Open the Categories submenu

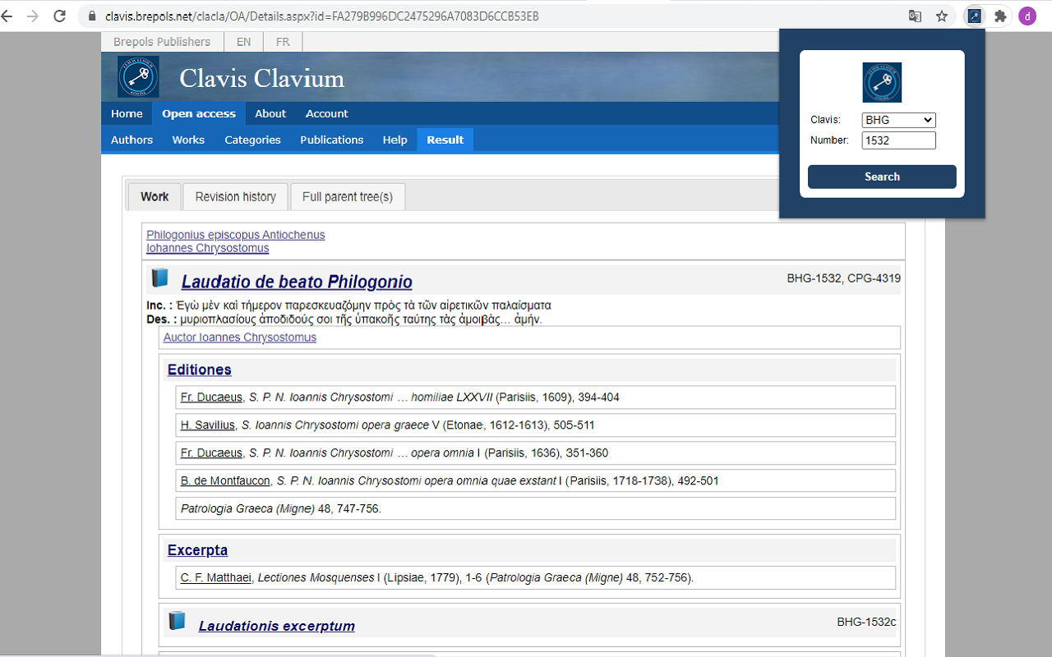point(253,140)
